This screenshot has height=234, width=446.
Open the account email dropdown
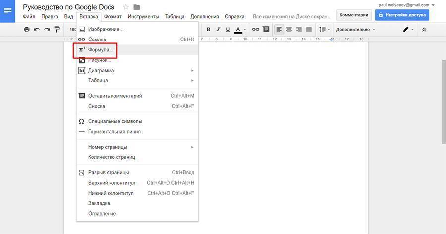point(406,5)
